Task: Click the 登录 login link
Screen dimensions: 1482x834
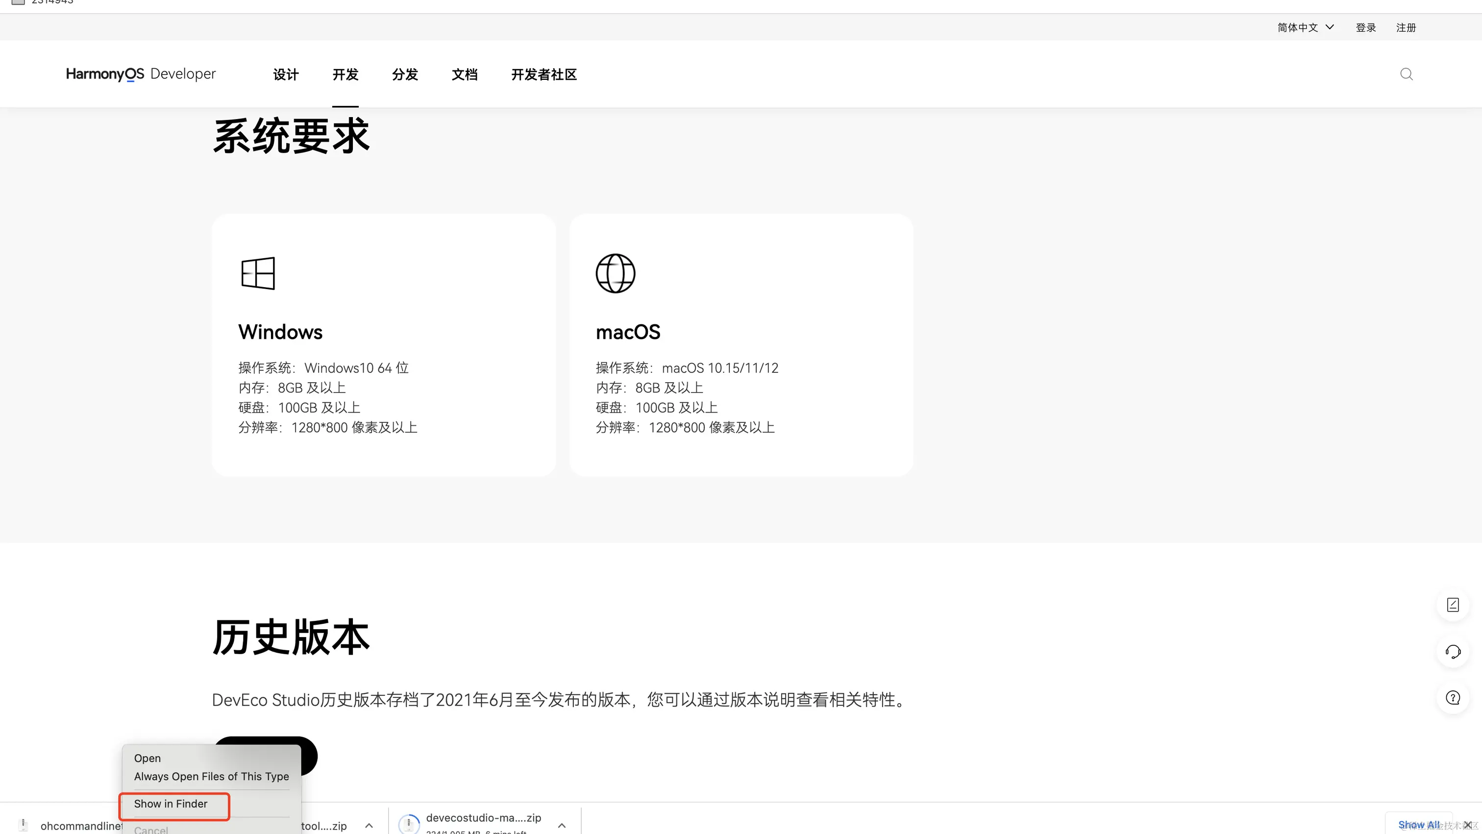Action: pyautogui.click(x=1365, y=27)
